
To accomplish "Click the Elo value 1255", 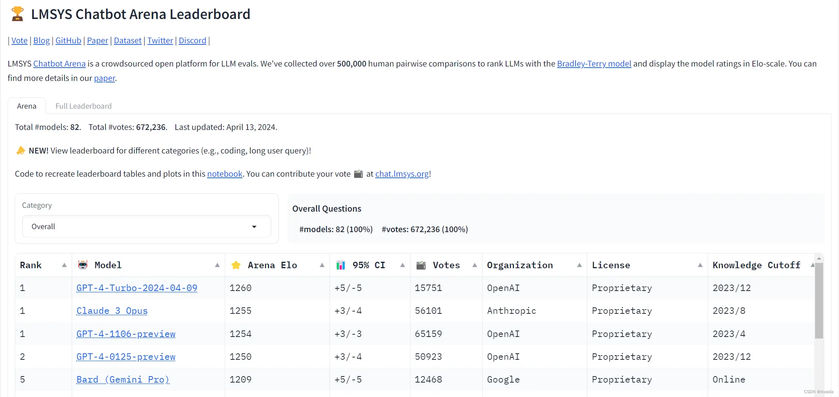I will click(x=240, y=311).
